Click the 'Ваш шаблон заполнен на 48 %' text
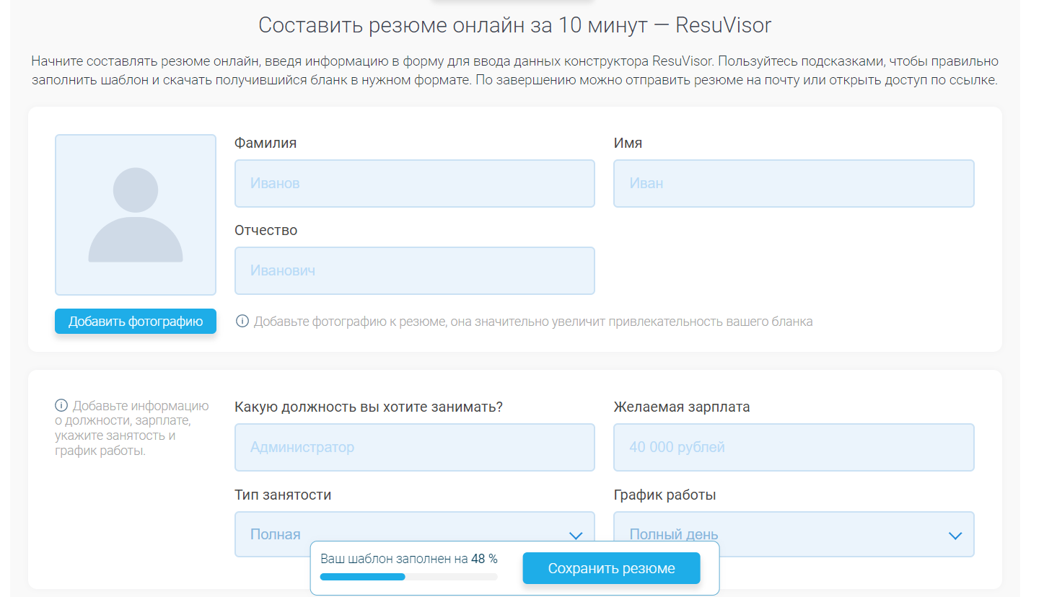The image size is (1044, 597). [x=408, y=559]
